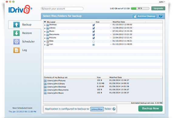Switch to the Restore tab

[23, 33]
